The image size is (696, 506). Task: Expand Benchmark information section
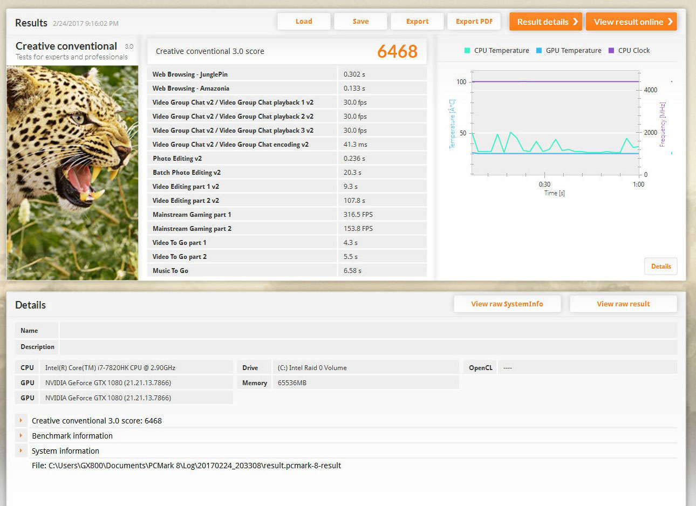[21, 435]
